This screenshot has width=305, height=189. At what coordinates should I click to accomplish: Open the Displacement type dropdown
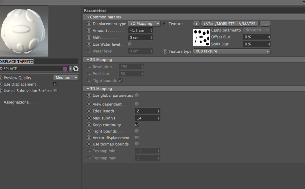145,24
